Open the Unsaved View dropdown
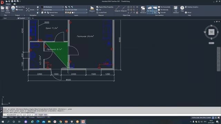The image size is (221, 124). (52, 10)
